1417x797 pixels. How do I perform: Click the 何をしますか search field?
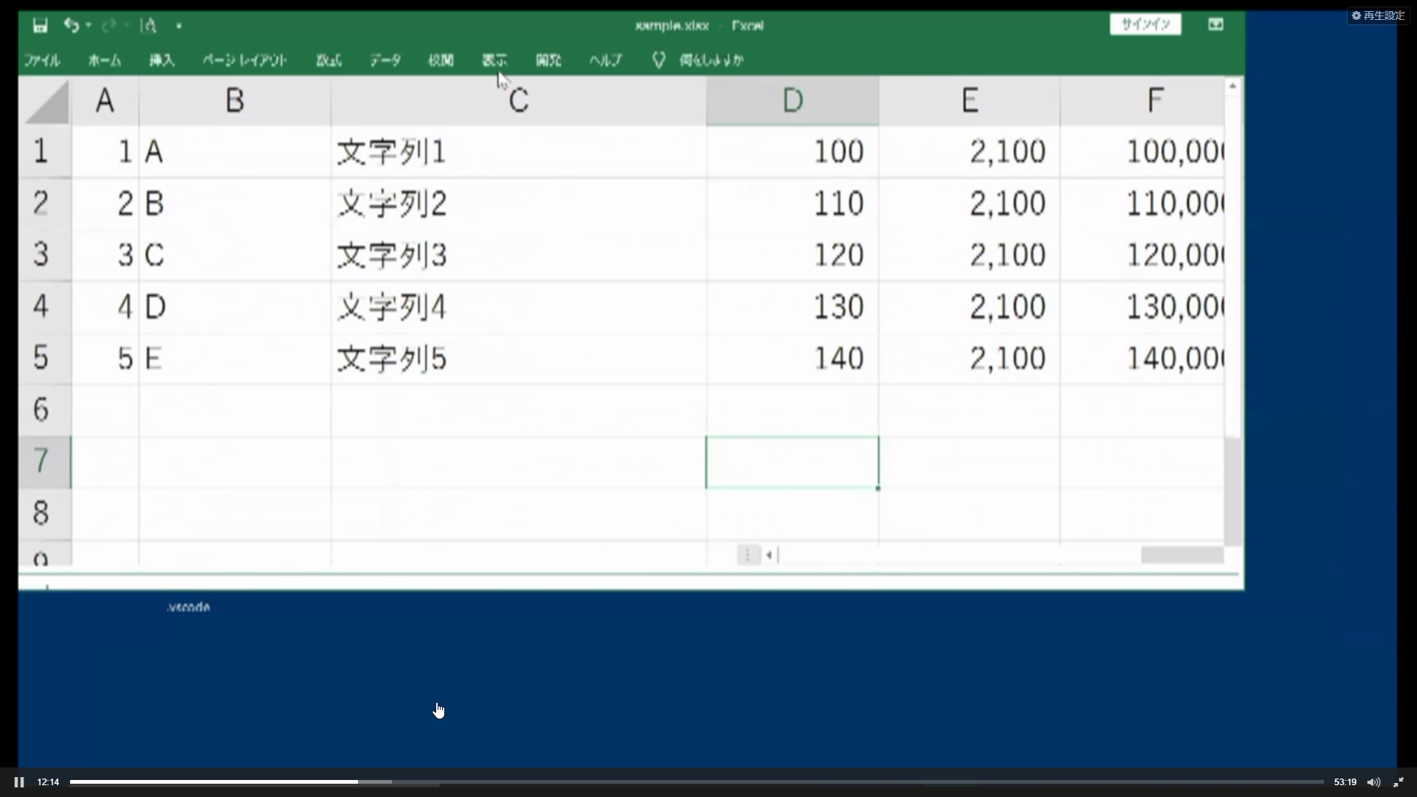pos(711,60)
